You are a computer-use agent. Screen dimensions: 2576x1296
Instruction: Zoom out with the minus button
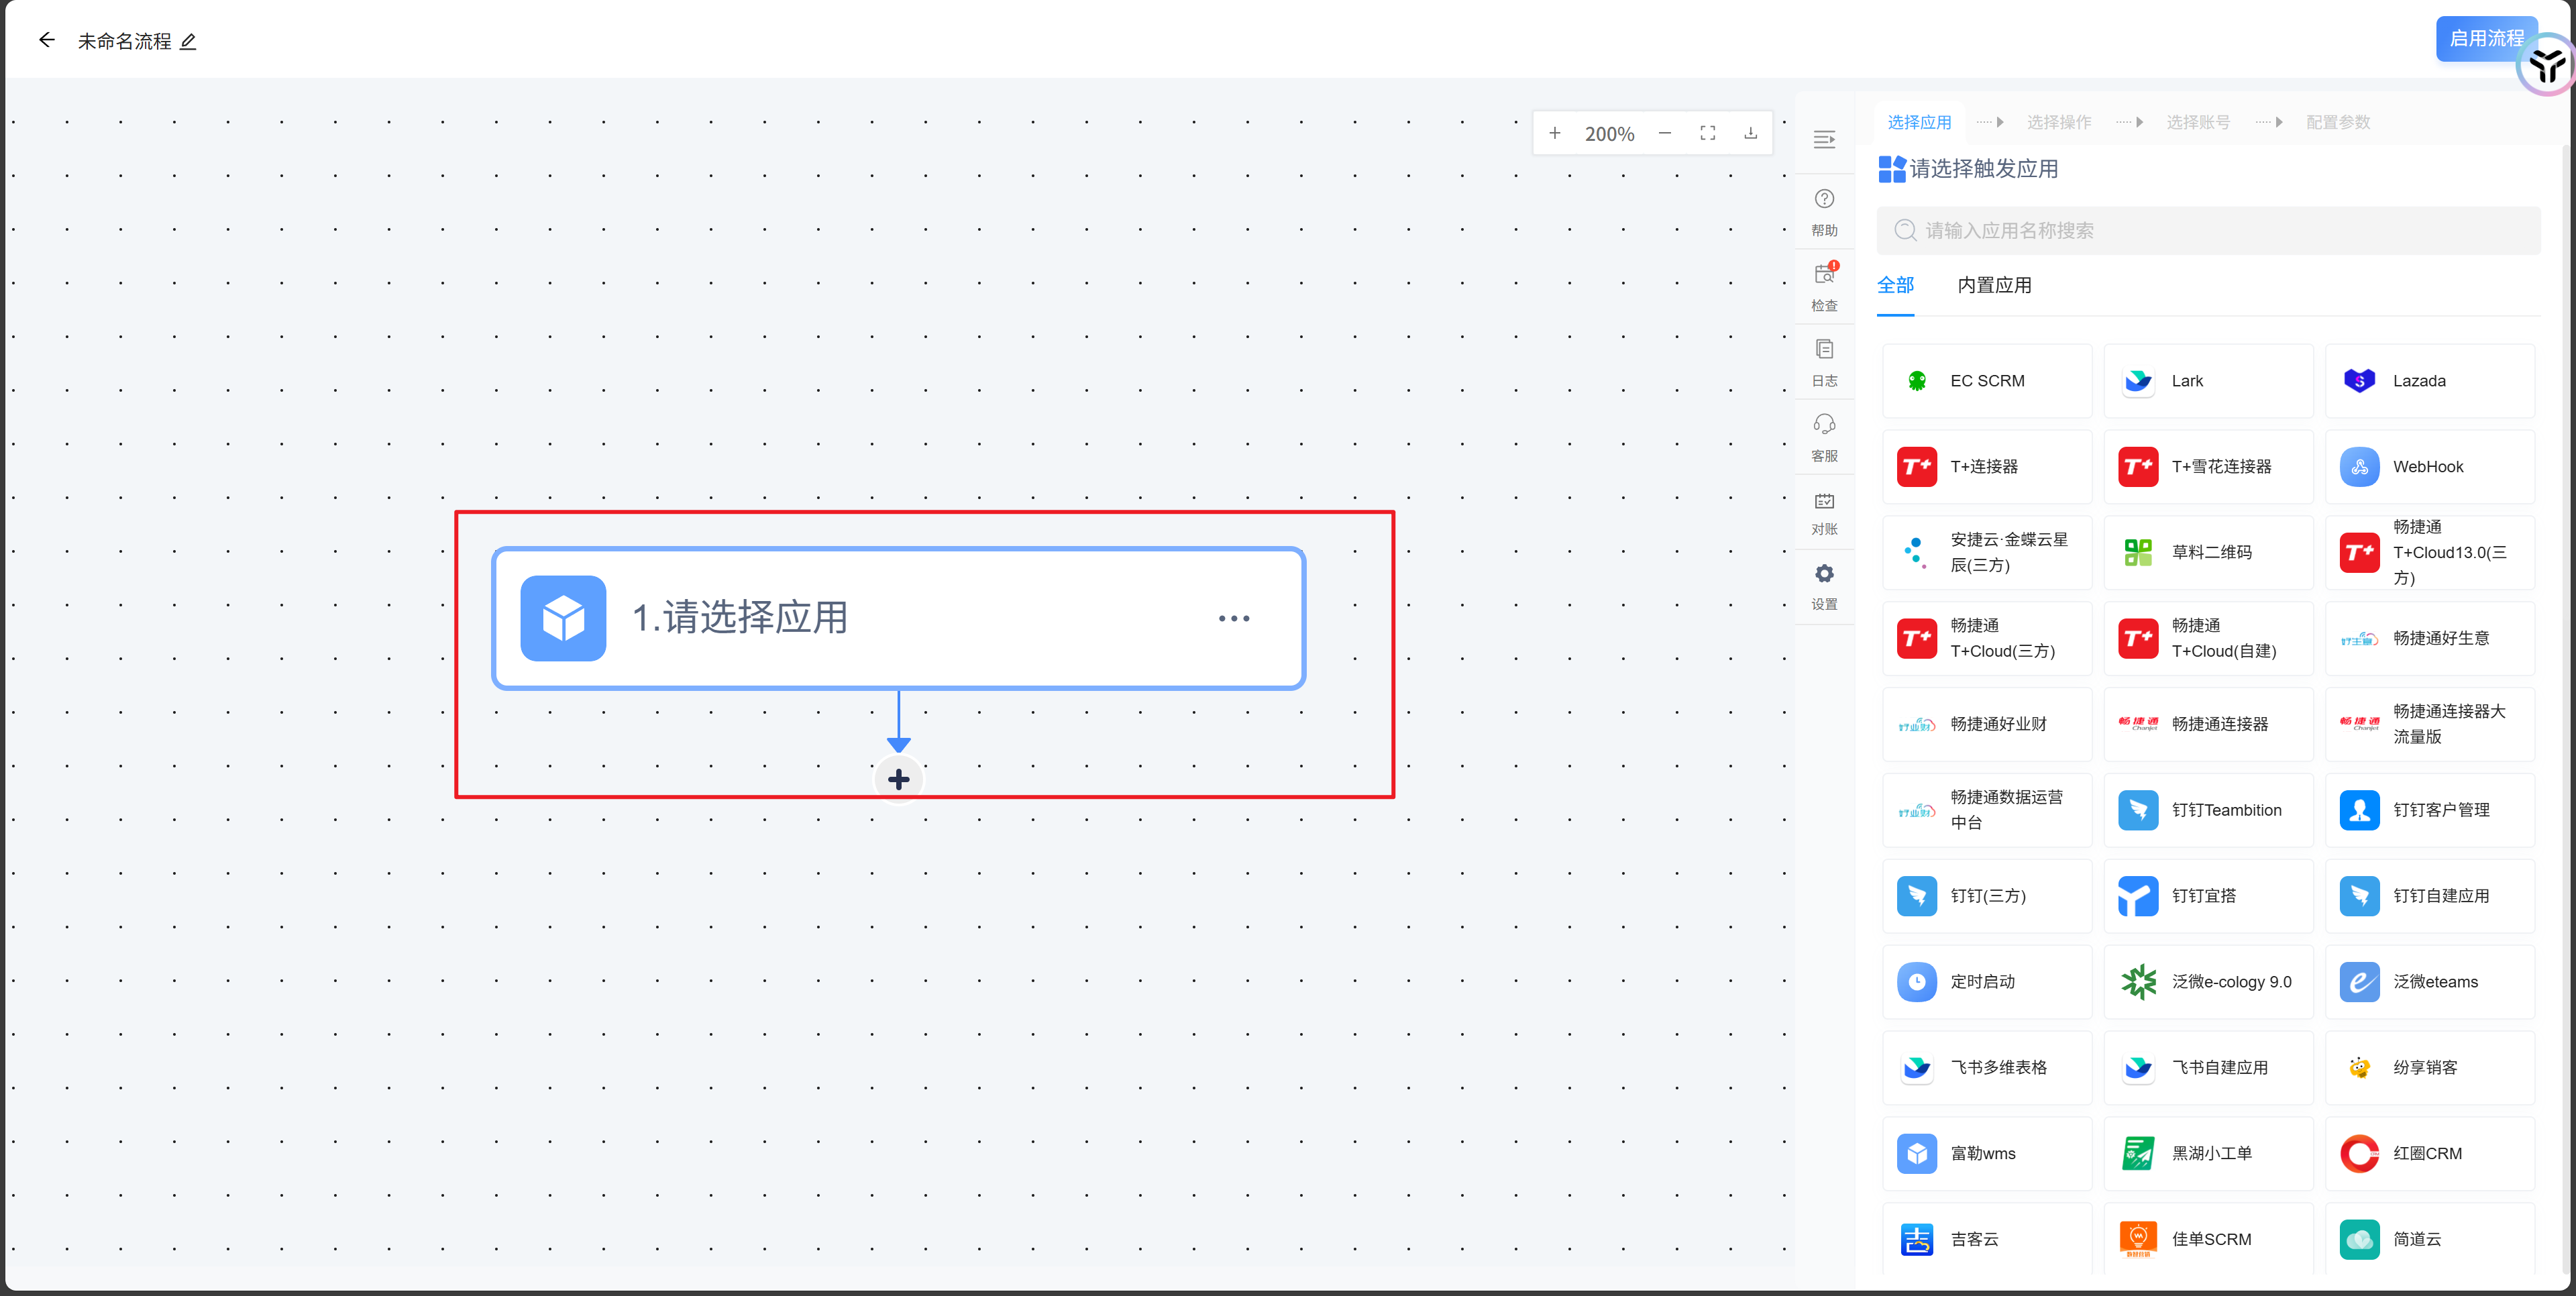pyautogui.click(x=1664, y=133)
